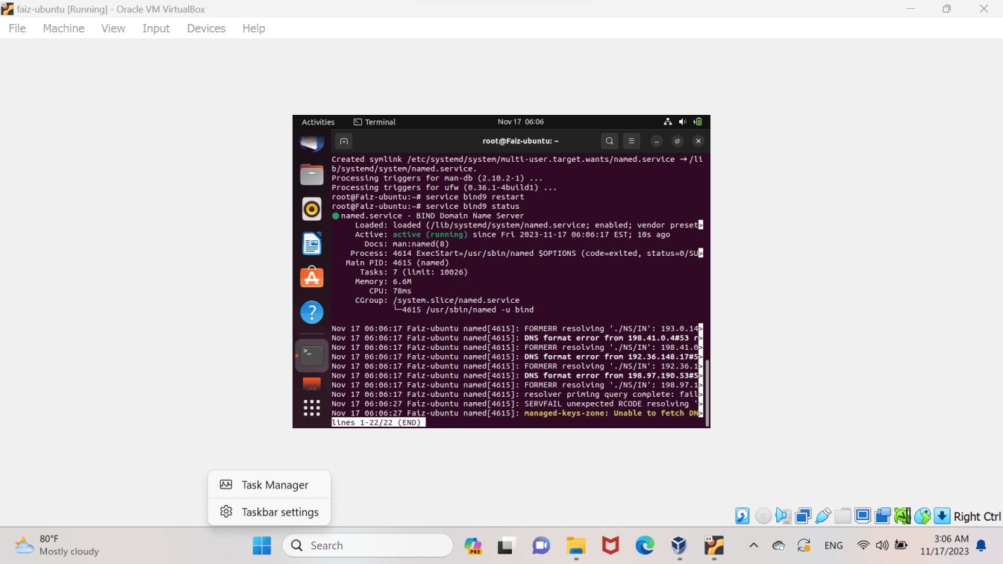Click the OneDrive cloud tray icon
Viewport: 1003px width, 564px height.
[778, 545]
